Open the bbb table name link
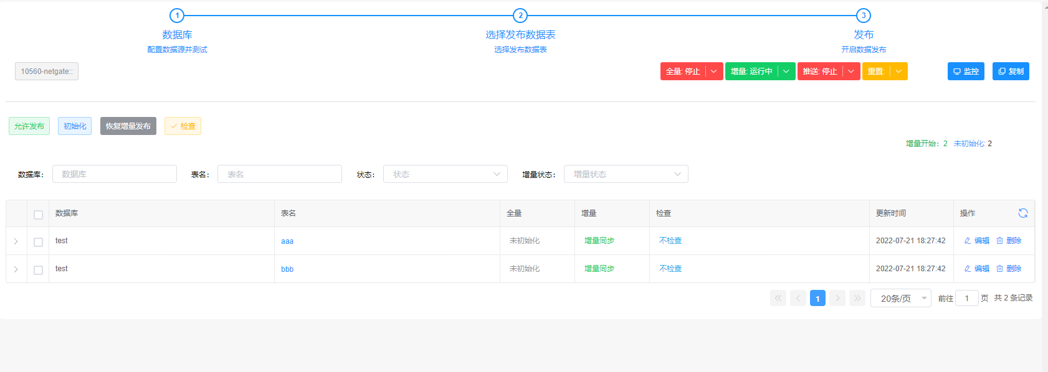The image size is (1048, 372). click(287, 269)
